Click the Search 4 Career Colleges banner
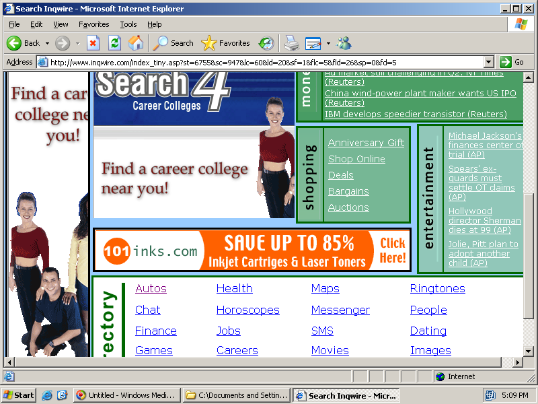 click(194, 145)
